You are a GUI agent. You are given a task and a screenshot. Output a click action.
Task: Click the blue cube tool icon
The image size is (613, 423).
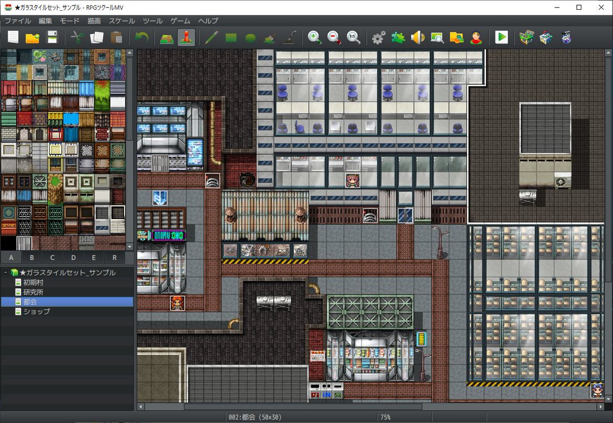tap(546, 37)
